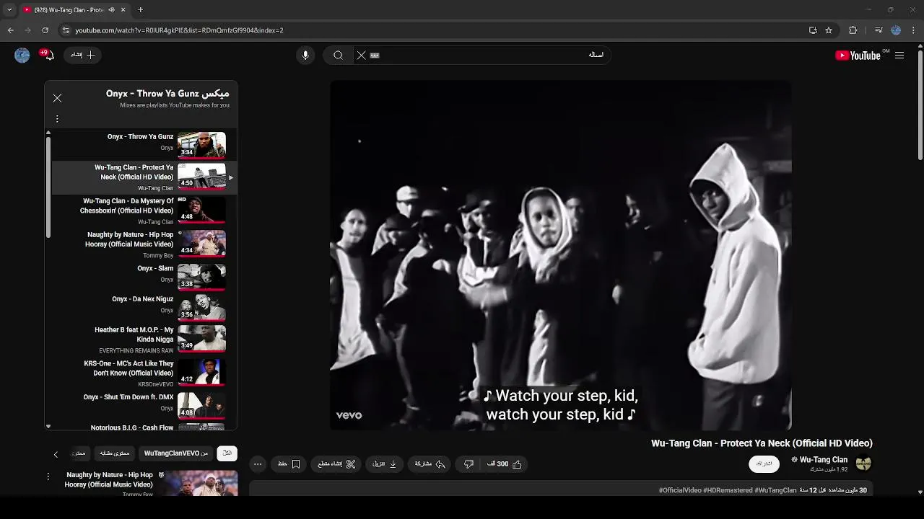Open the YouTube account avatar menu
Screen dimensions: 924x519
[22, 56]
